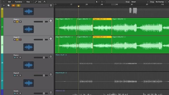The width and height of the screenshot is (169, 95).
Task: Toggle the Flex view icon
Action: pos(40,2)
